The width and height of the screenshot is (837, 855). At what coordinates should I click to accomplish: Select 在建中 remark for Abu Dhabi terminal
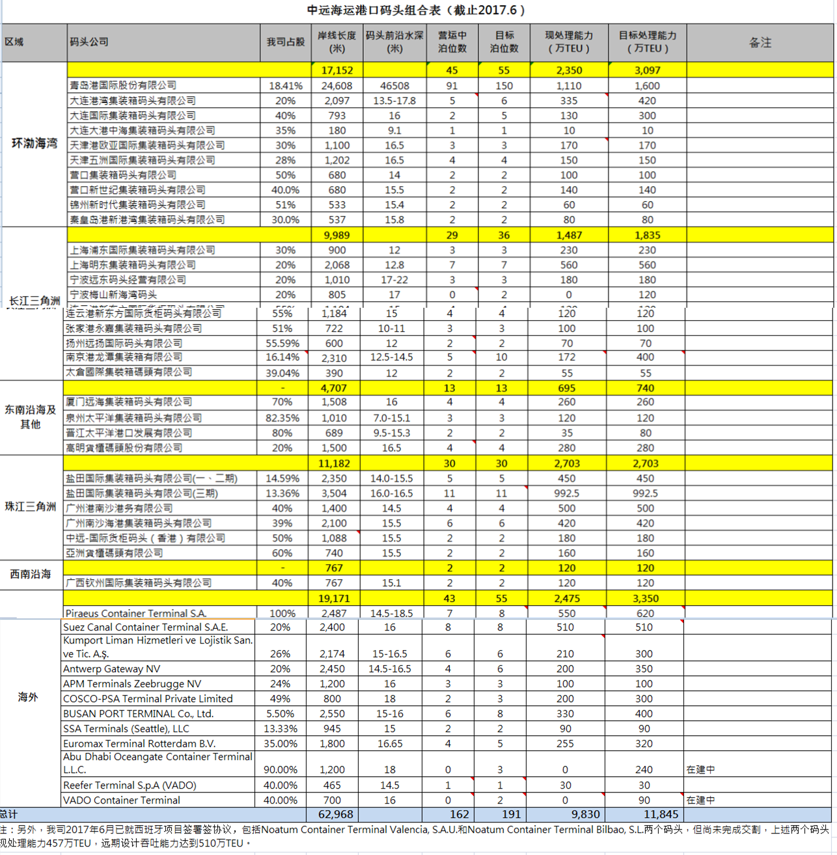(x=700, y=769)
